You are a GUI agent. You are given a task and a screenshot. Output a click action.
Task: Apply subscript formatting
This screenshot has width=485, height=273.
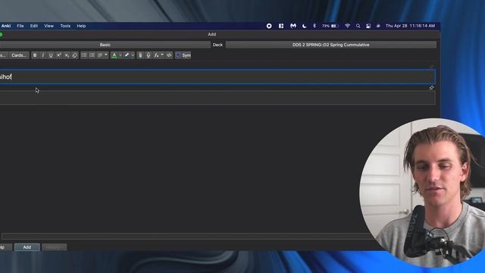coord(67,55)
